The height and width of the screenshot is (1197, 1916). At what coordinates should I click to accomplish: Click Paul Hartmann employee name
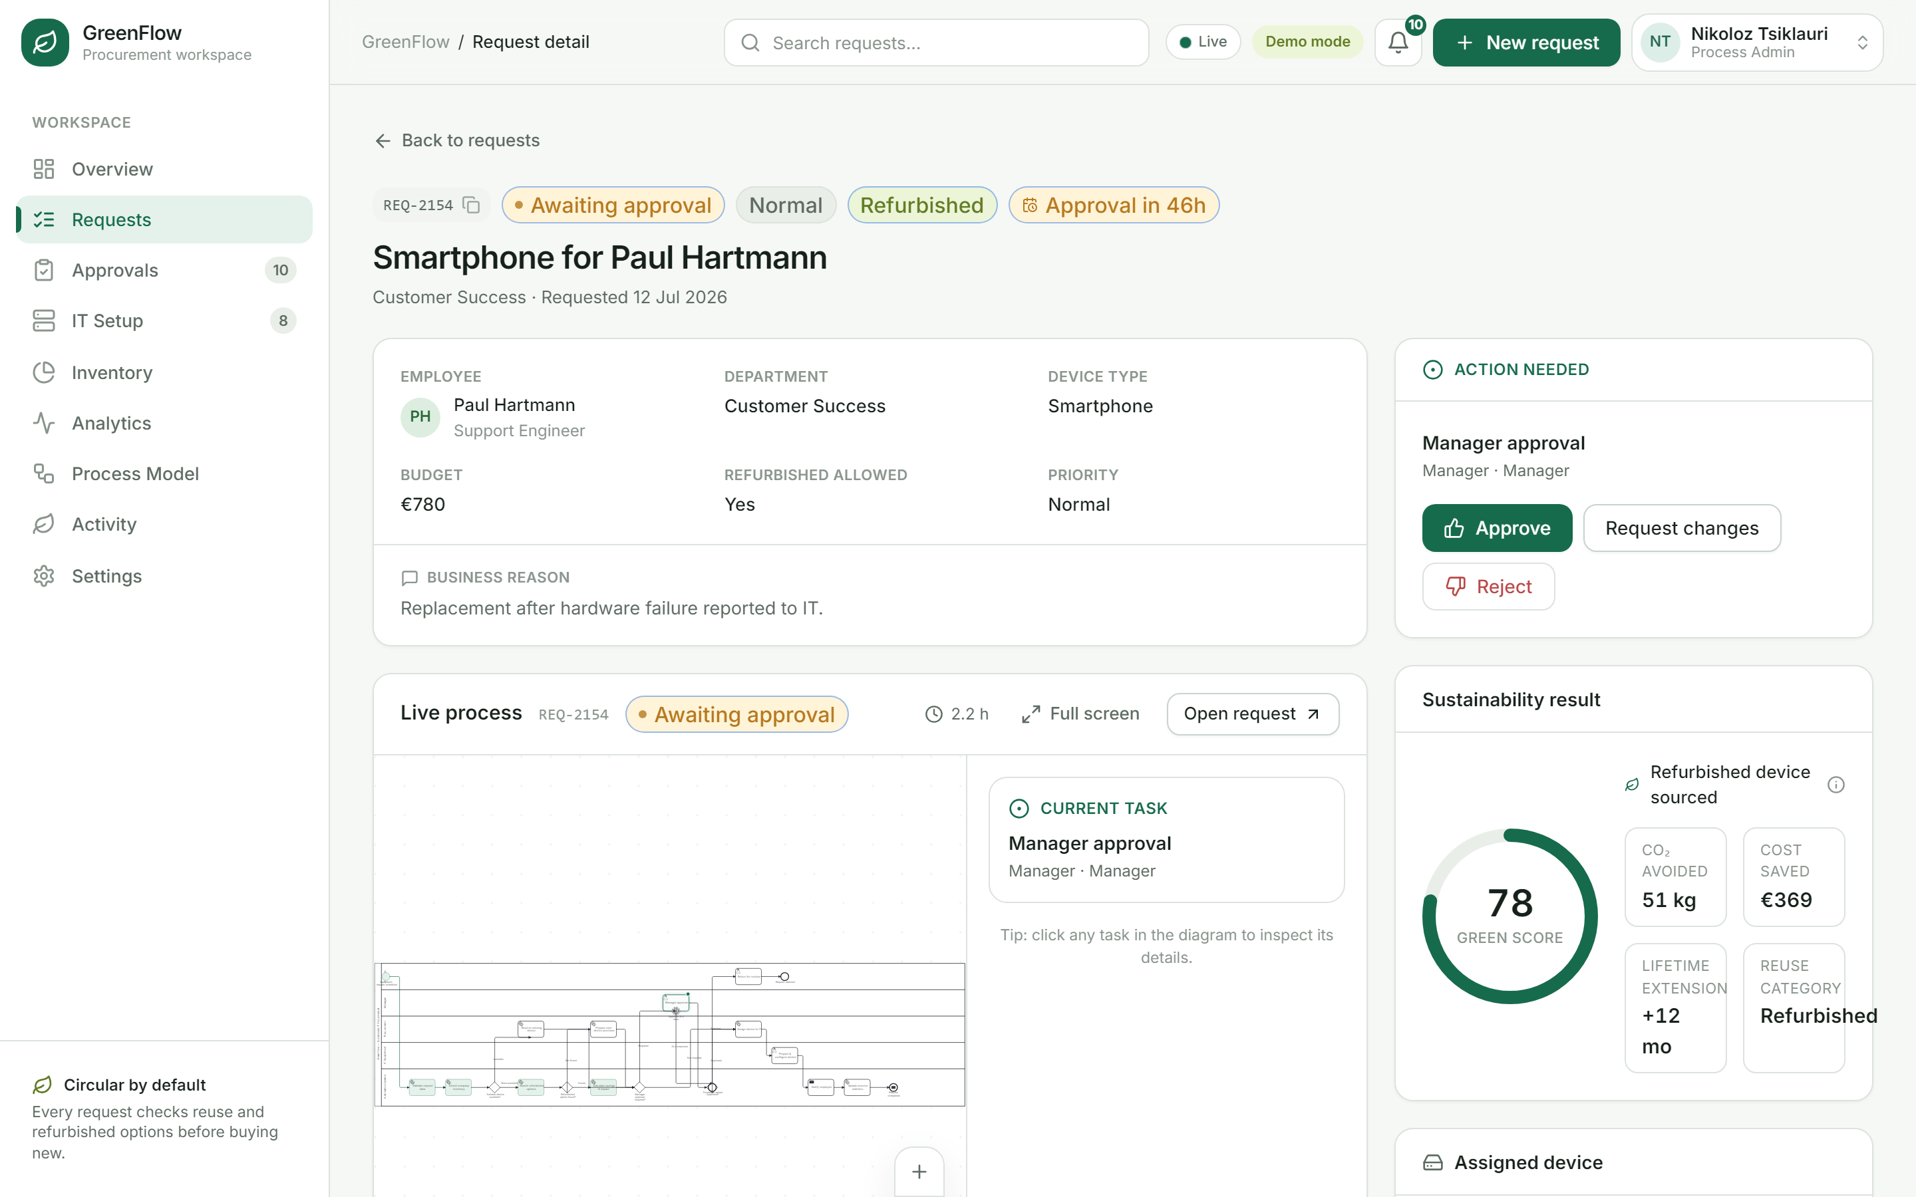click(x=514, y=404)
